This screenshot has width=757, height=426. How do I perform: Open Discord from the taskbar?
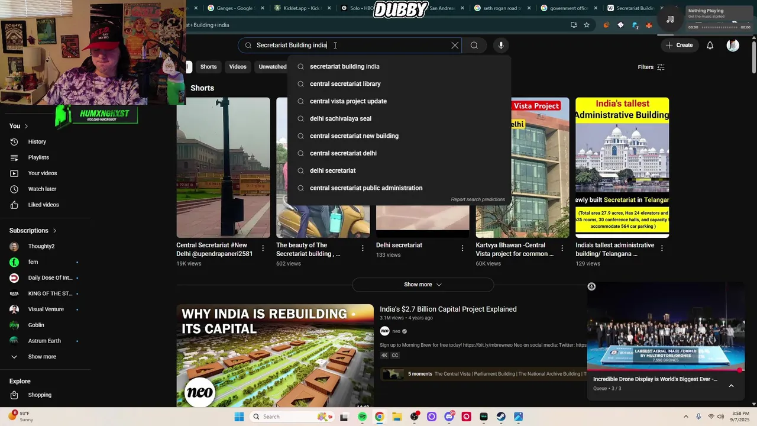tap(449, 417)
